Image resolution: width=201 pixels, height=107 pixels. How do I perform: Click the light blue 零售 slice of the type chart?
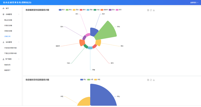point(90,48)
